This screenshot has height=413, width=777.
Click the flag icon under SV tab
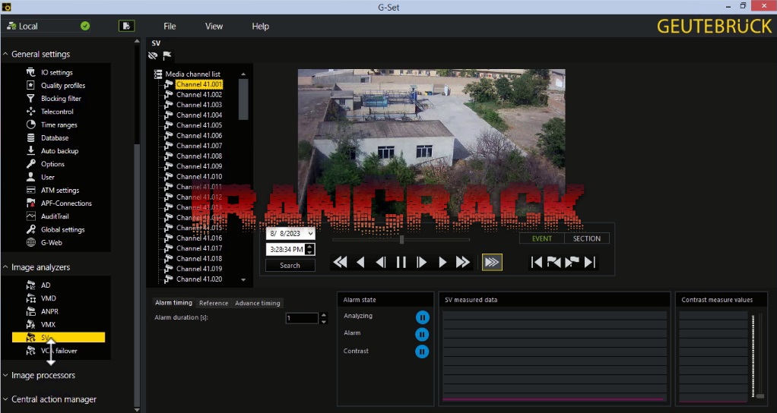pyautogui.click(x=167, y=55)
